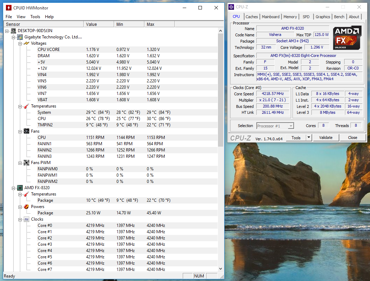
Task: Click the Powers flame icon
Action: point(27,207)
